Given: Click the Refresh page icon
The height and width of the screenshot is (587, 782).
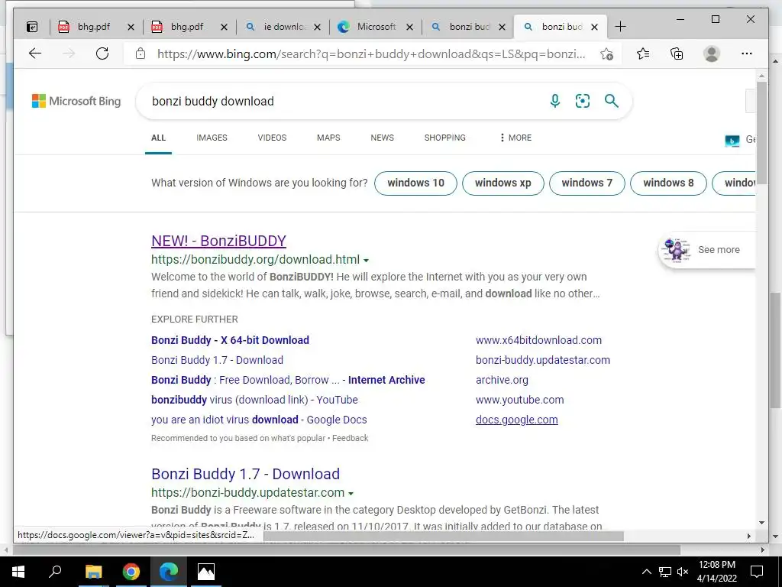Looking at the screenshot, I should [102, 54].
